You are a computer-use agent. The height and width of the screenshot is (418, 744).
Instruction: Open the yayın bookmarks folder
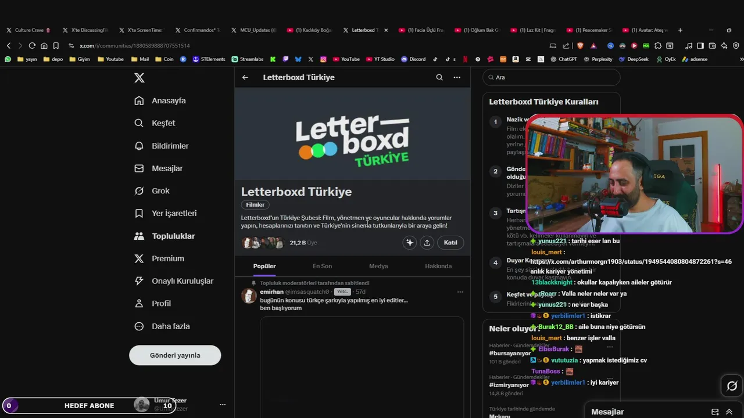(x=27, y=59)
